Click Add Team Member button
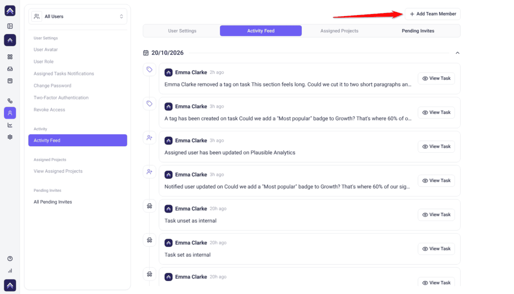Screen dimensions: 514x294 (x=433, y=14)
